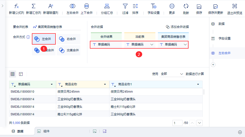Go to previous page with up arrow
This screenshot has width=245, height=137.
point(192,123)
